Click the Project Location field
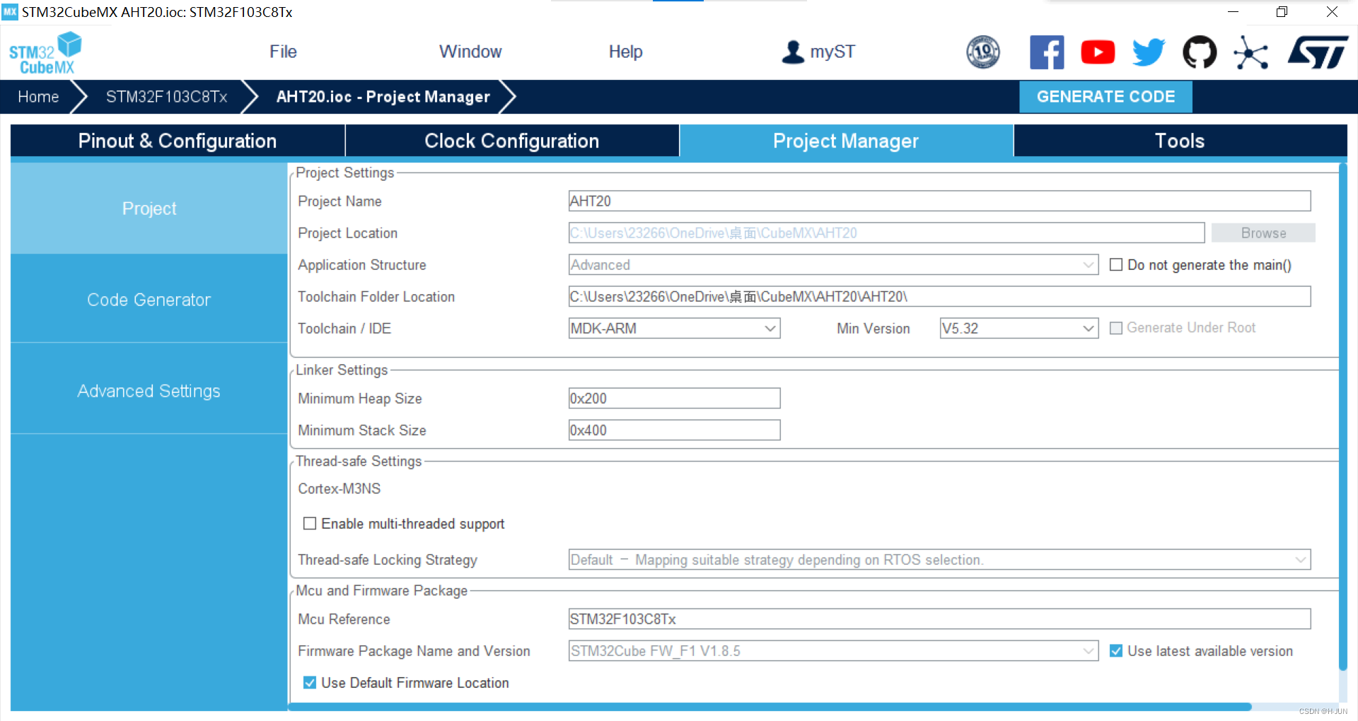 point(886,233)
